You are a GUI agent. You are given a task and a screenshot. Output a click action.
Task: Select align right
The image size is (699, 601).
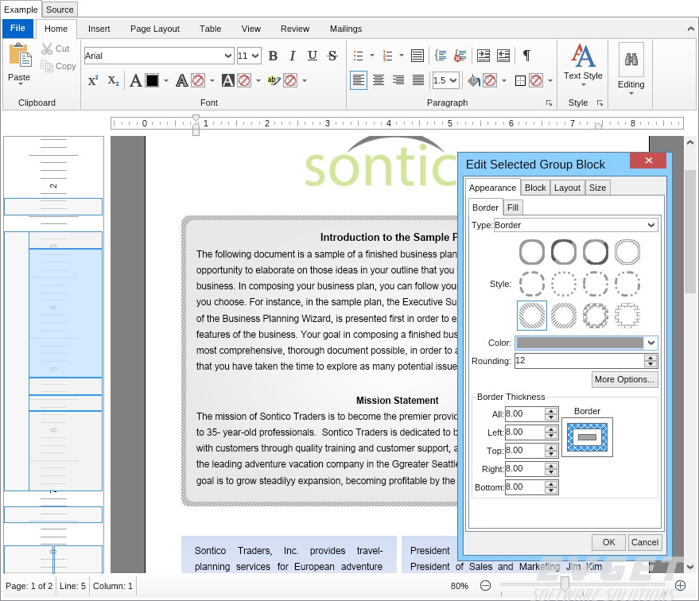coord(398,80)
